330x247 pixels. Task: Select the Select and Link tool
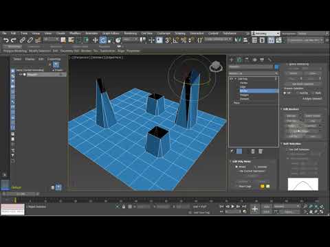click(x=23, y=40)
